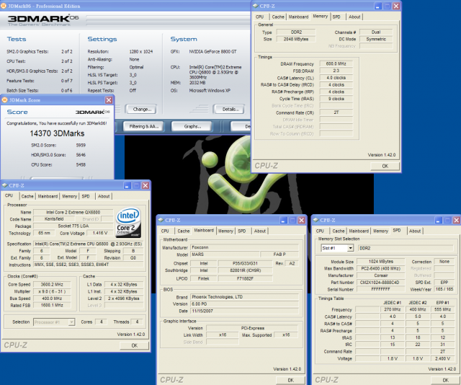Screen dimensions: 461x385
Task: Minimize the CPU-Z Memory window
Action: pos(377,6)
